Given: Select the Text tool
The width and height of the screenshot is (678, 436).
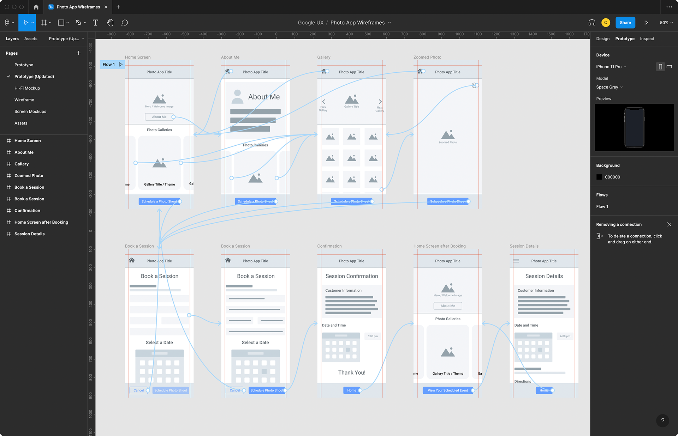Looking at the screenshot, I should coord(95,23).
